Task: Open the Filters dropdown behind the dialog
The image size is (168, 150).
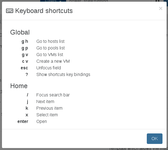Action: [53, 1]
